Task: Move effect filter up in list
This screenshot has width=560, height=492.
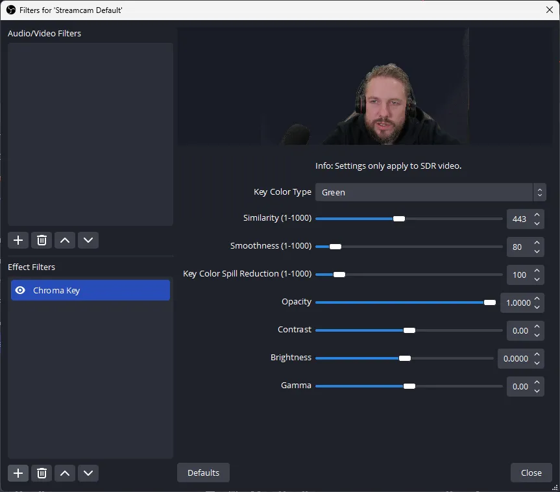Action: (65, 473)
